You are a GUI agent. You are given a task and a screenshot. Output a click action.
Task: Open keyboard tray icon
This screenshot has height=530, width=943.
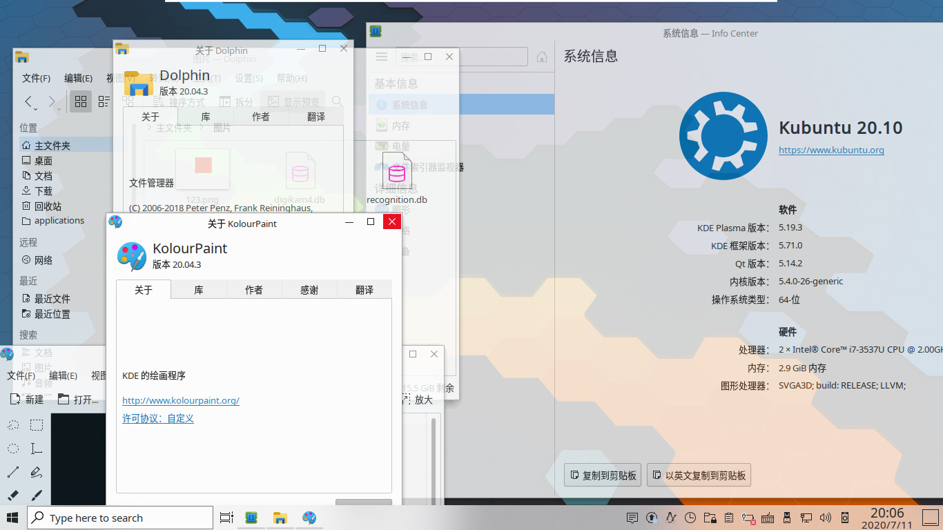(767, 518)
